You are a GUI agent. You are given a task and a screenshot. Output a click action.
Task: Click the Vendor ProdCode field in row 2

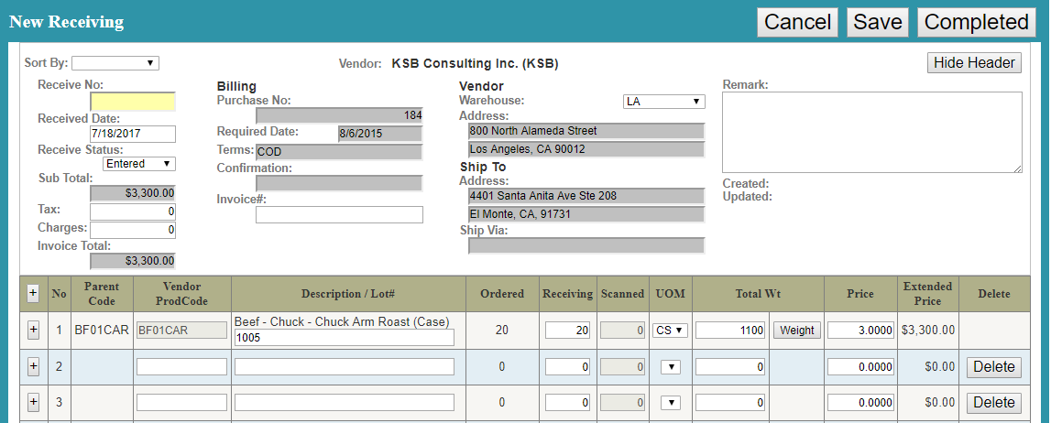tap(181, 367)
